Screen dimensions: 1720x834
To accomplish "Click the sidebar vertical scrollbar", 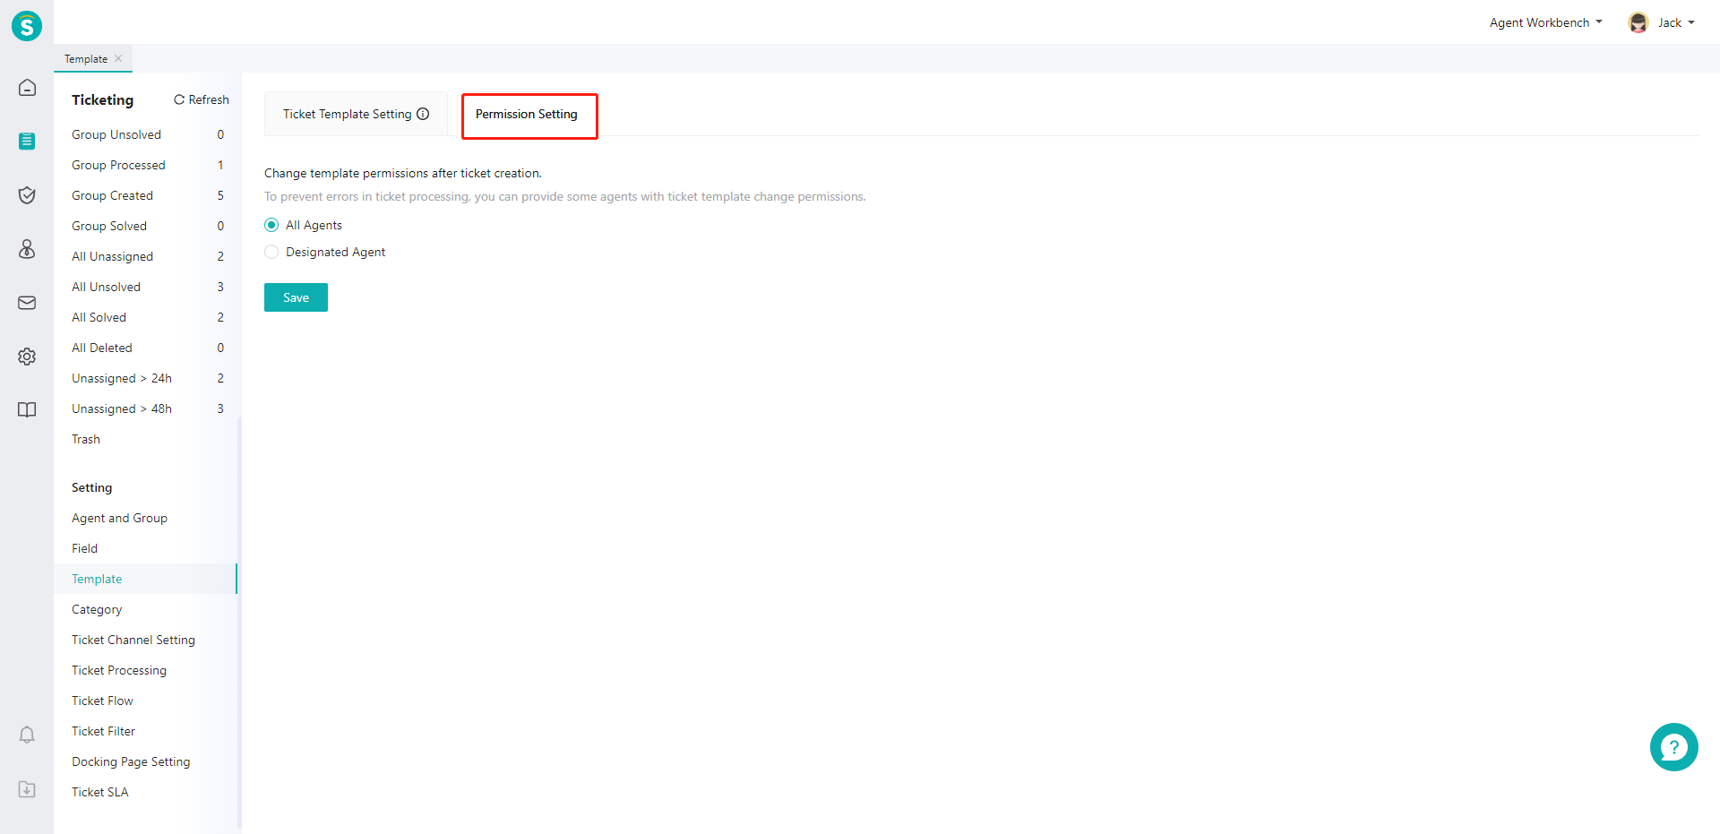I will [239, 623].
